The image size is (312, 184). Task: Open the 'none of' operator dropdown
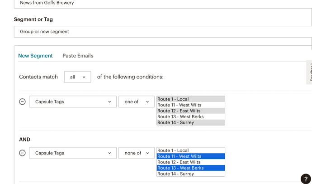(x=137, y=153)
